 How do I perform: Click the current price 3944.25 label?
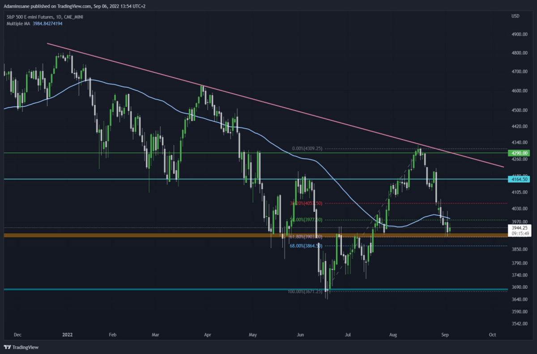(x=519, y=228)
